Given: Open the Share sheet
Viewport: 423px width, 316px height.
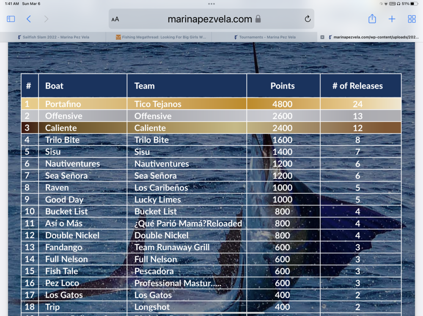Looking at the screenshot, I should 372,19.
